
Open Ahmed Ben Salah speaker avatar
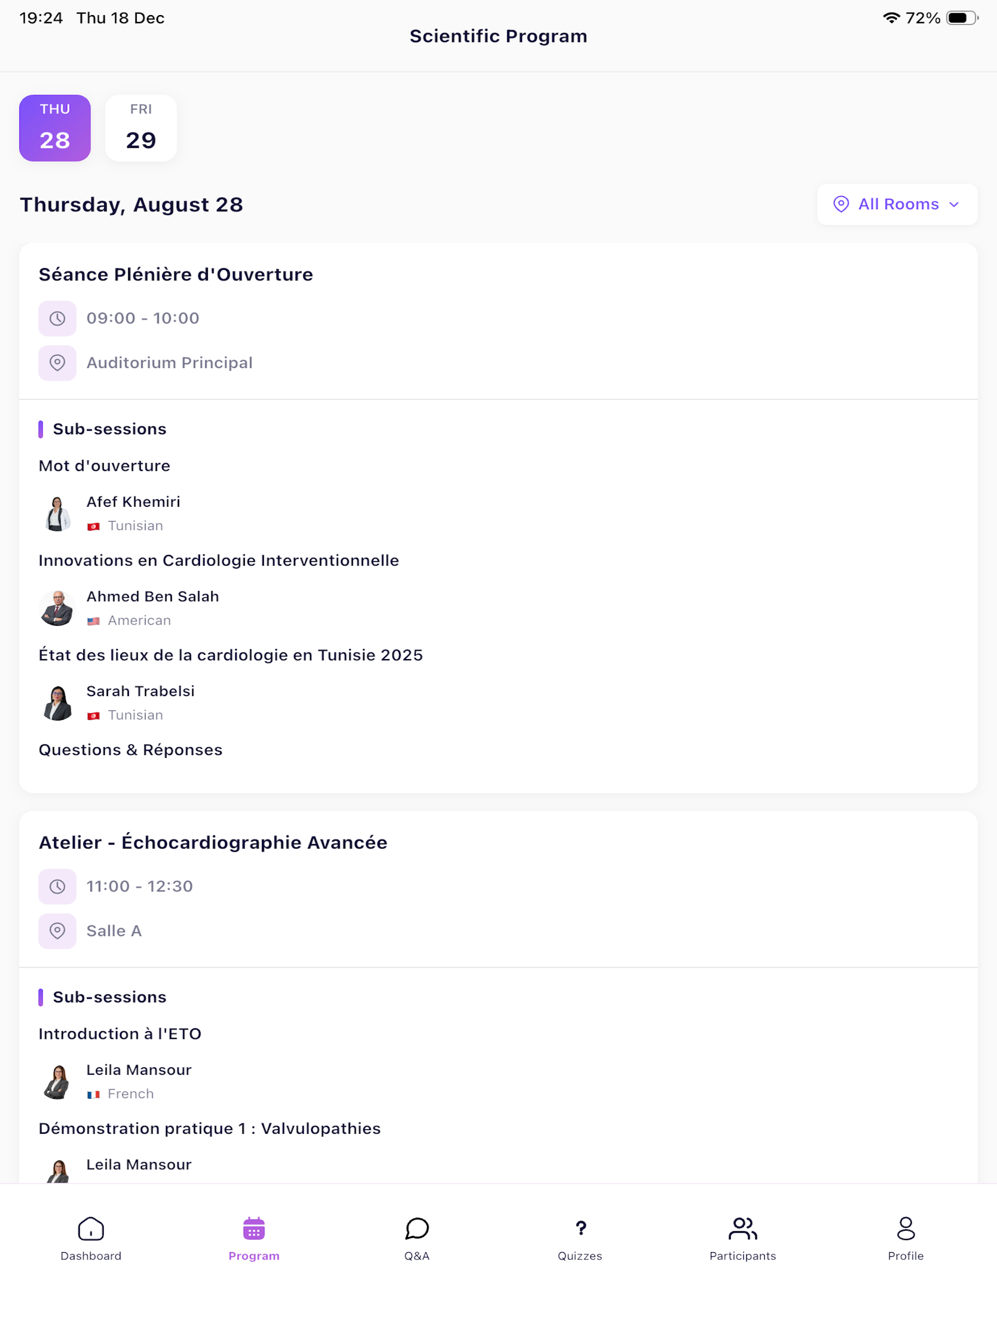click(x=57, y=608)
